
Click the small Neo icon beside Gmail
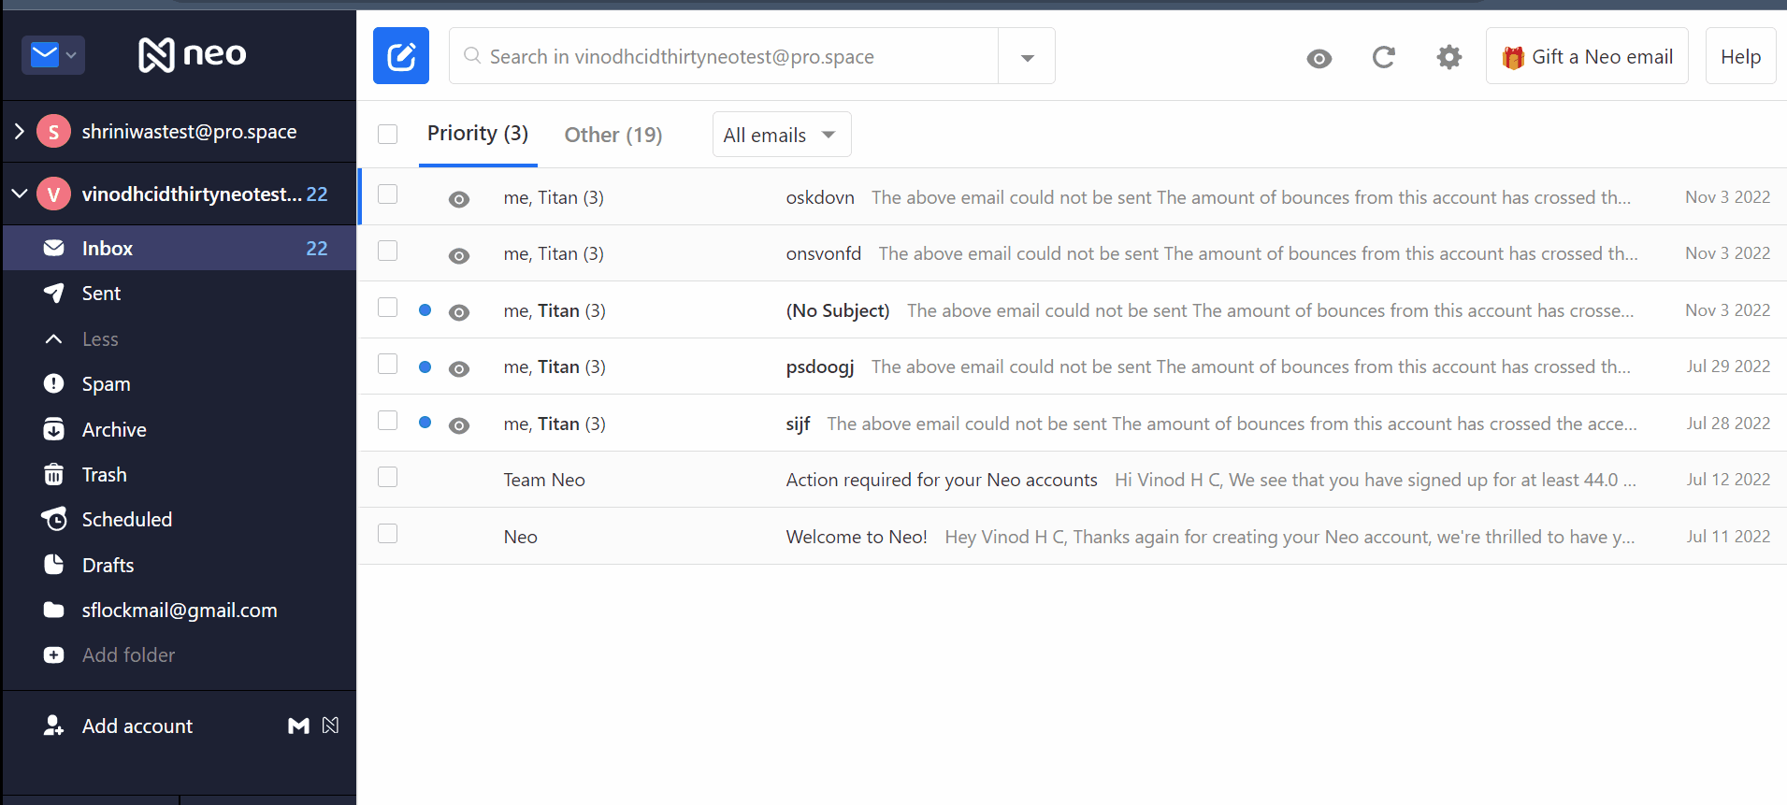tap(330, 726)
